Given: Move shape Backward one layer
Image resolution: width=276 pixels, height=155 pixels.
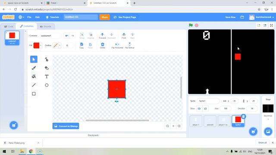Looking at the screenshot, I should [x=111, y=35].
